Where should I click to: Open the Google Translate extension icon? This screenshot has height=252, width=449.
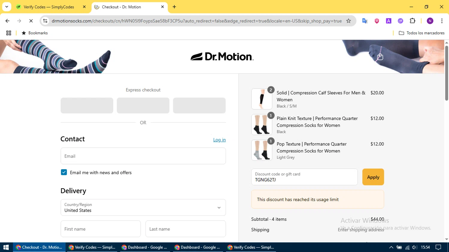365,21
